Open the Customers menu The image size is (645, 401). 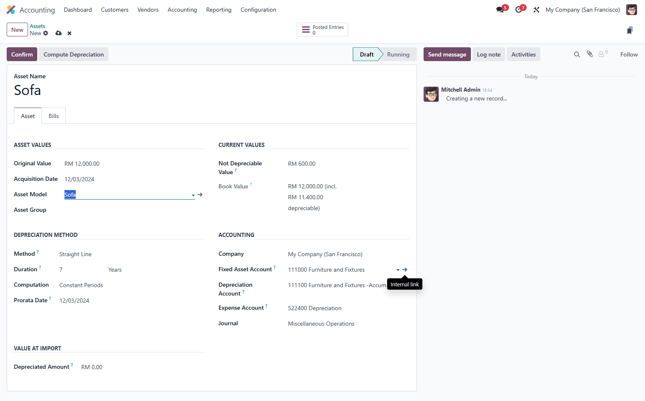pos(115,10)
